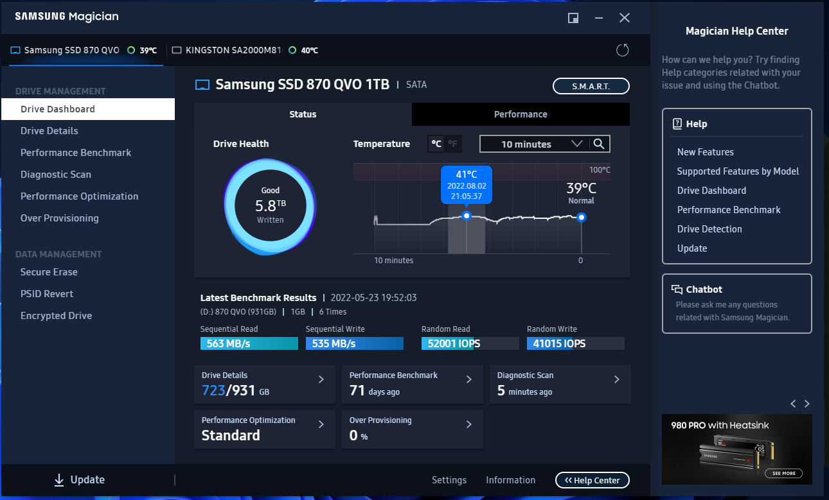Open the Update help topic
This screenshot has width=829, height=500.
(x=692, y=248)
